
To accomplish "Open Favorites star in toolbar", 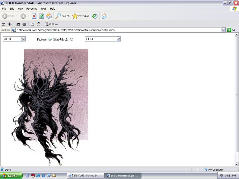I will point(75,16).
